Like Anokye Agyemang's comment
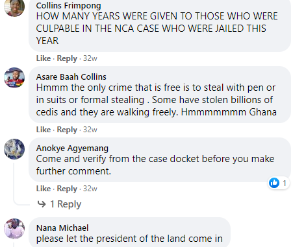The width and height of the screenshot is (306, 247). point(44,189)
